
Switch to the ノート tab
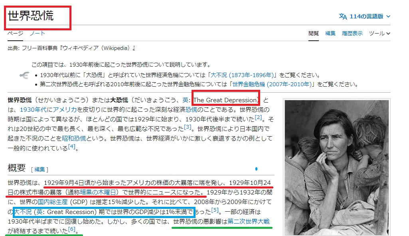coord(38,33)
